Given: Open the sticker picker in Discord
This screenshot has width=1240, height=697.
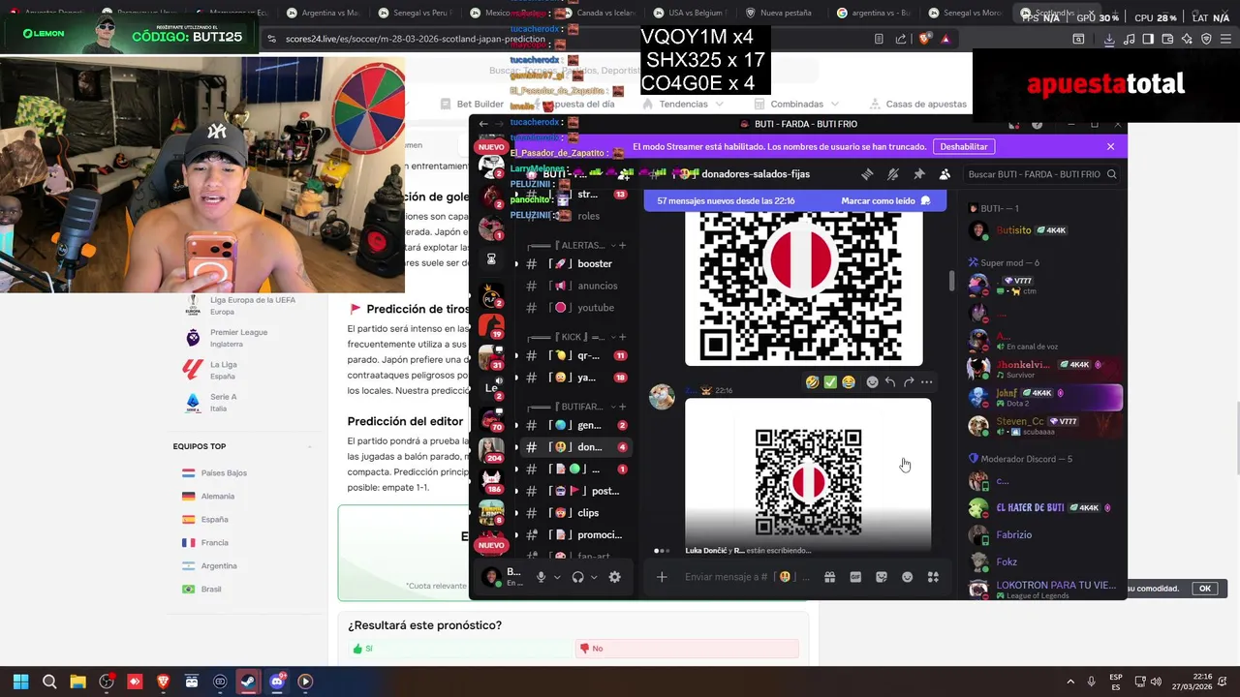Looking at the screenshot, I should (882, 577).
